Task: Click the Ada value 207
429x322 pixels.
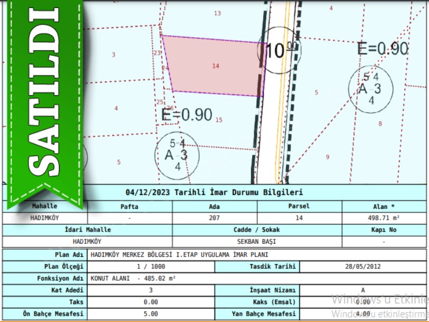Action: tap(214, 217)
